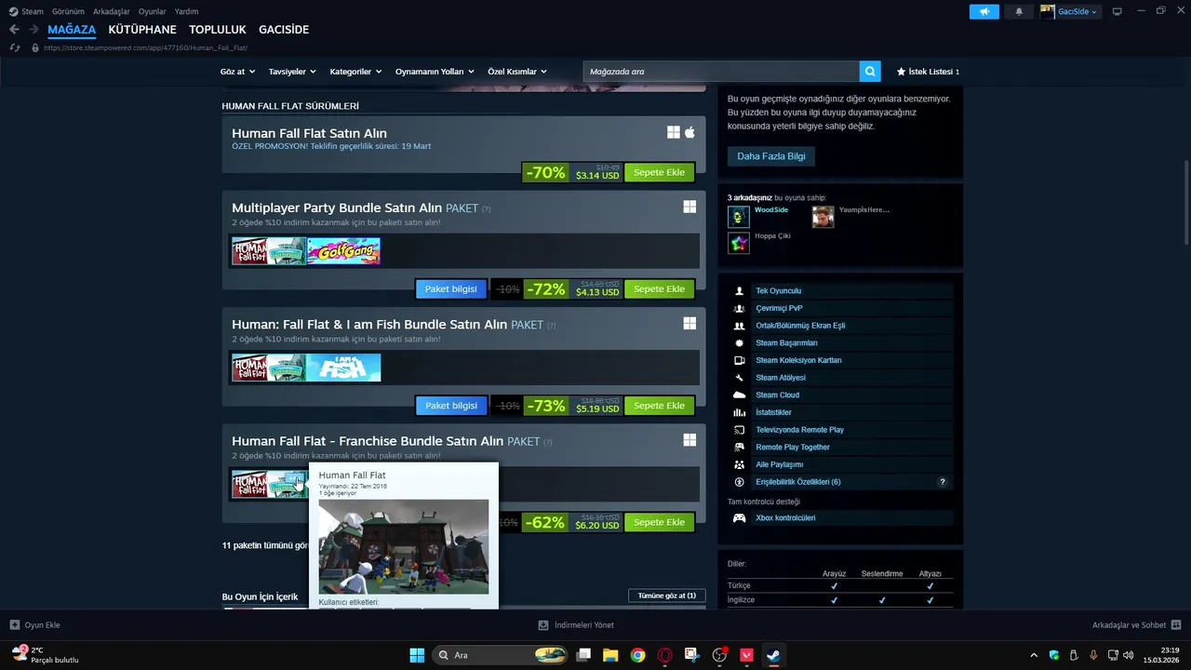The width and height of the screenshot is (1191, 670).
Task: Open YaumpIsHere friend avatar
Action: pyautogui.click(x=823, y=217)
